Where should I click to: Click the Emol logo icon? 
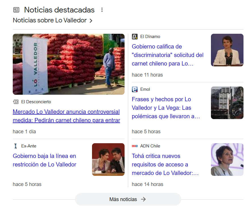135,89
